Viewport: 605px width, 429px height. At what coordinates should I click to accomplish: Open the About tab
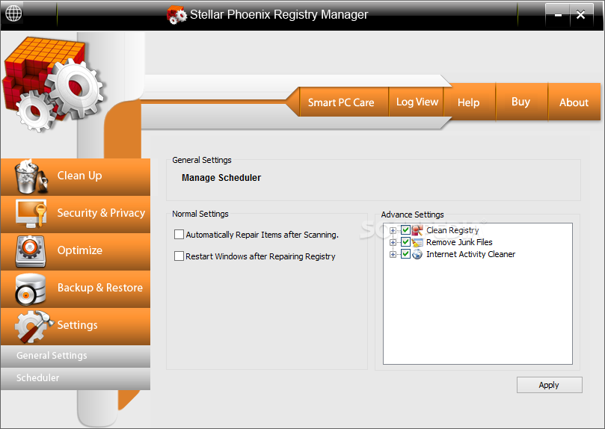tap(574, 102)
